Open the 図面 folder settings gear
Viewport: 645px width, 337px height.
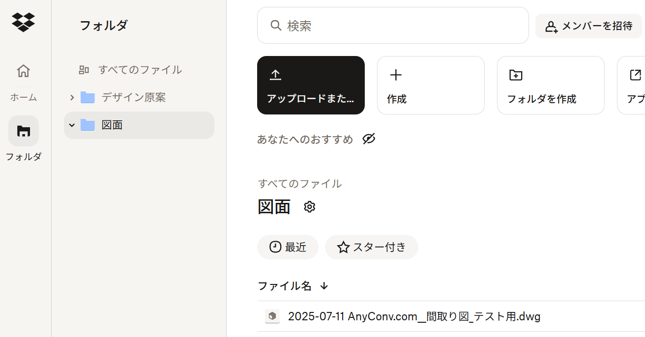coord(309,207)
